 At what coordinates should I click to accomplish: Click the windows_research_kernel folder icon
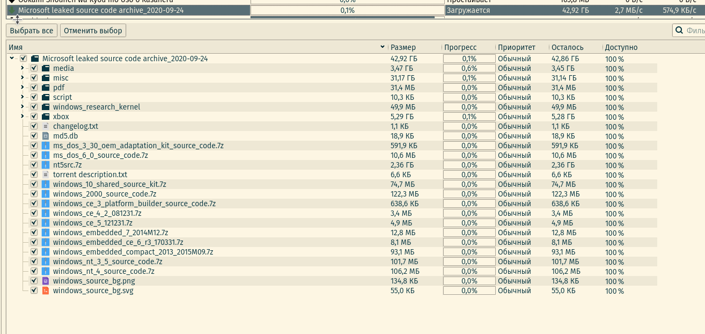point(46,107)
